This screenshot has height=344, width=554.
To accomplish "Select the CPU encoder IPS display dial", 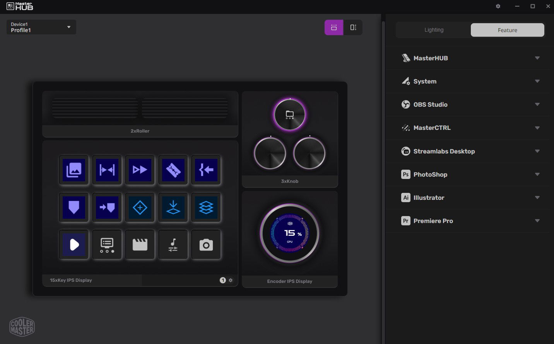I will pyautogui.click(x=289, y=233).
